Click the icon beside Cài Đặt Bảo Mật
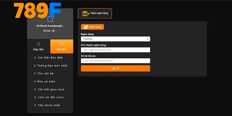Viewport: 232px width, 116px height. click(35, 58)
